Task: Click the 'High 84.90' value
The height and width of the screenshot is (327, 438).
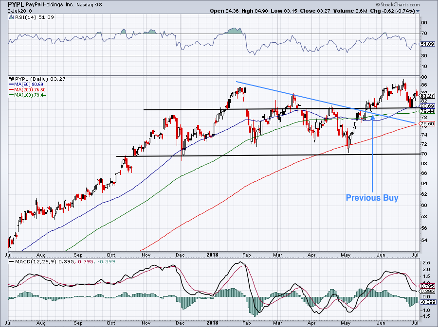Action: click(255, 11)
